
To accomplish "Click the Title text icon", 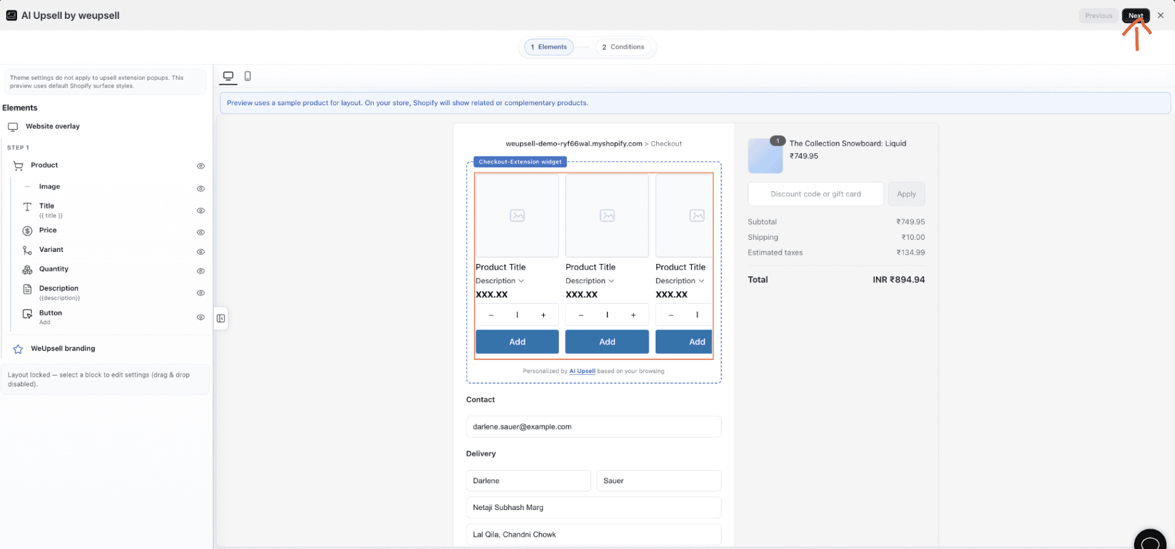I will click(27, 207).
